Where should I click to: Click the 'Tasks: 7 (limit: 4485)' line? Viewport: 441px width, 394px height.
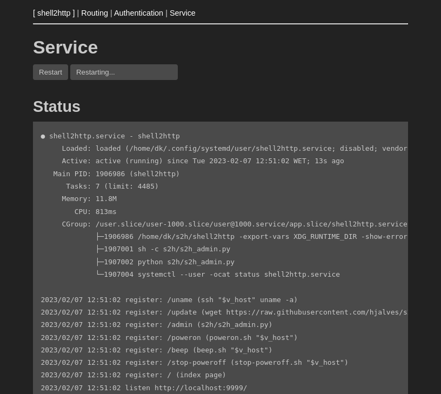coord(112,186)
